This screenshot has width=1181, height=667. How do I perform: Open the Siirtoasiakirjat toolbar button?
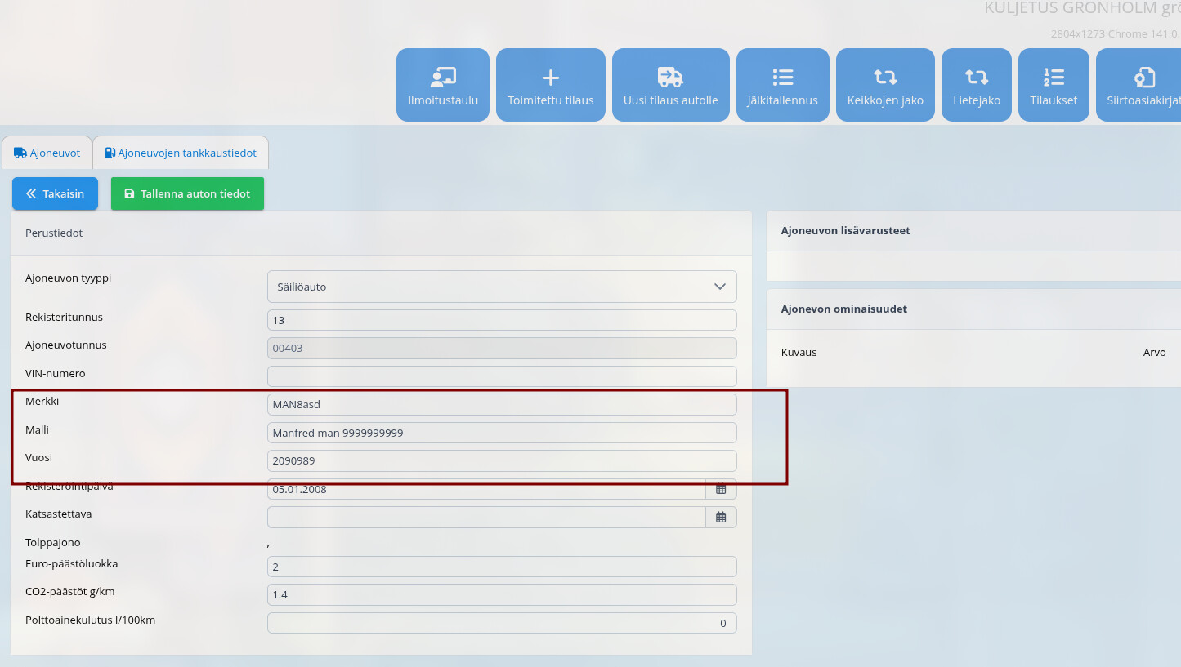click(1142, 85)
